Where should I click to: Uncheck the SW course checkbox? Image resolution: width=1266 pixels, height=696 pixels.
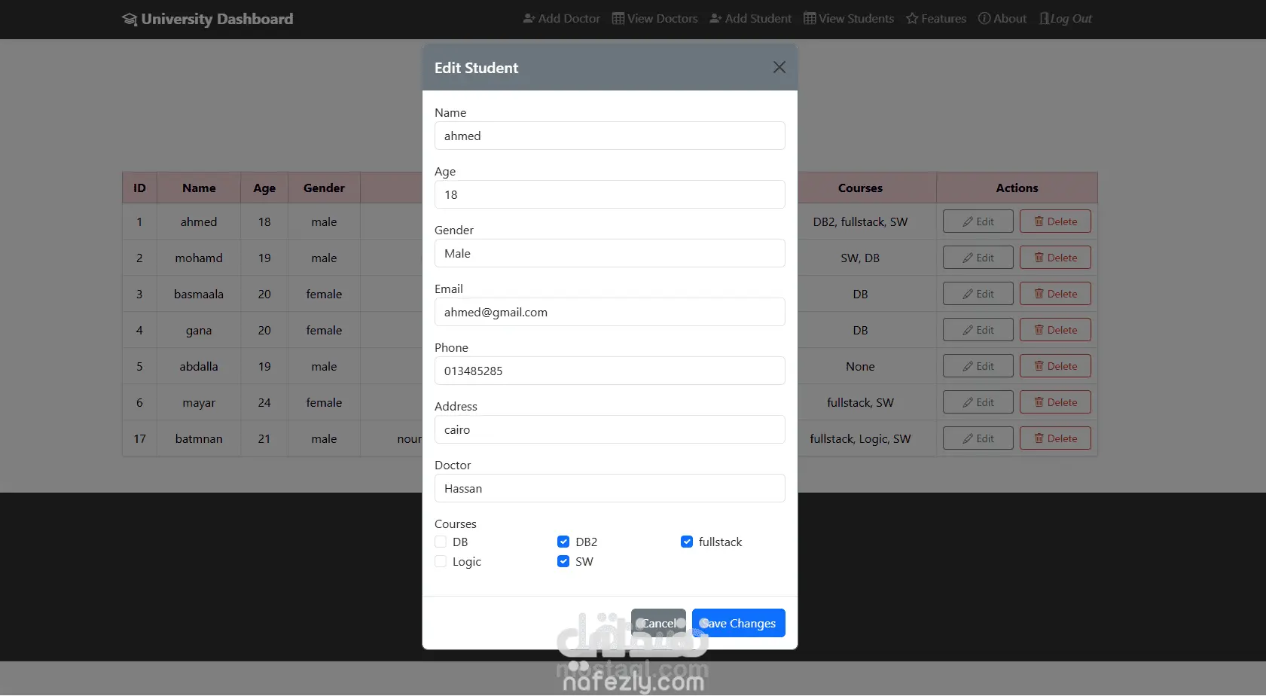[x=563, y=561]
